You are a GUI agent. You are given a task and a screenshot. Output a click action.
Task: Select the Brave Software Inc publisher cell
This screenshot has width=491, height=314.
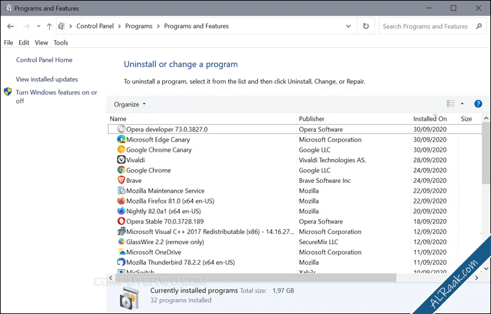tap(325, 180)
